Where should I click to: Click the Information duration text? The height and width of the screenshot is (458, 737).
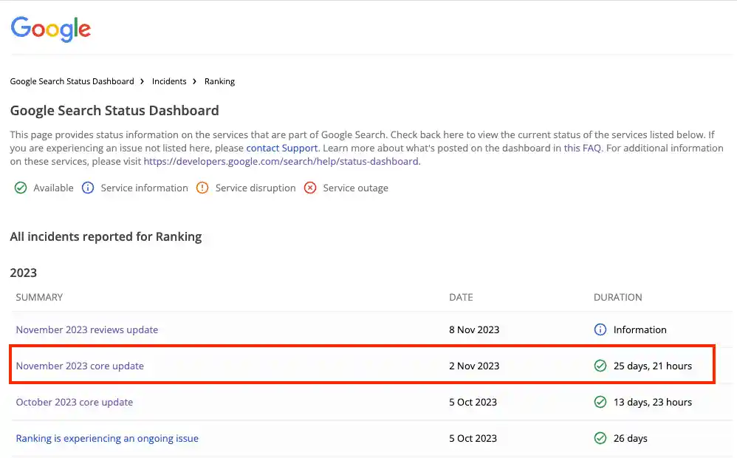[640, 329]
